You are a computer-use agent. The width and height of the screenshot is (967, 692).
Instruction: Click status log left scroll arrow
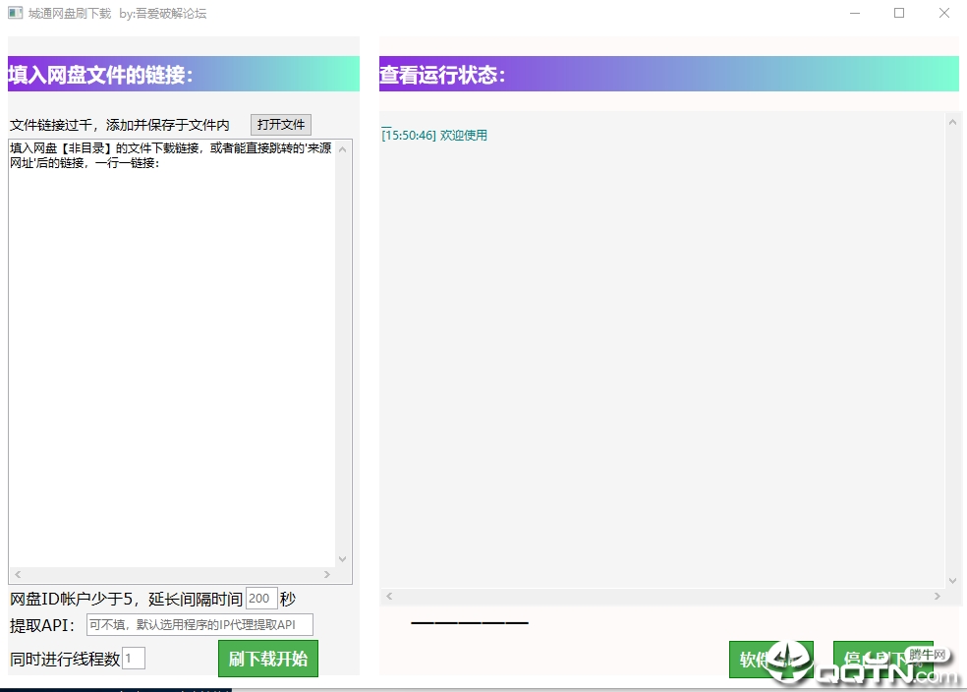tap(389, 596)
